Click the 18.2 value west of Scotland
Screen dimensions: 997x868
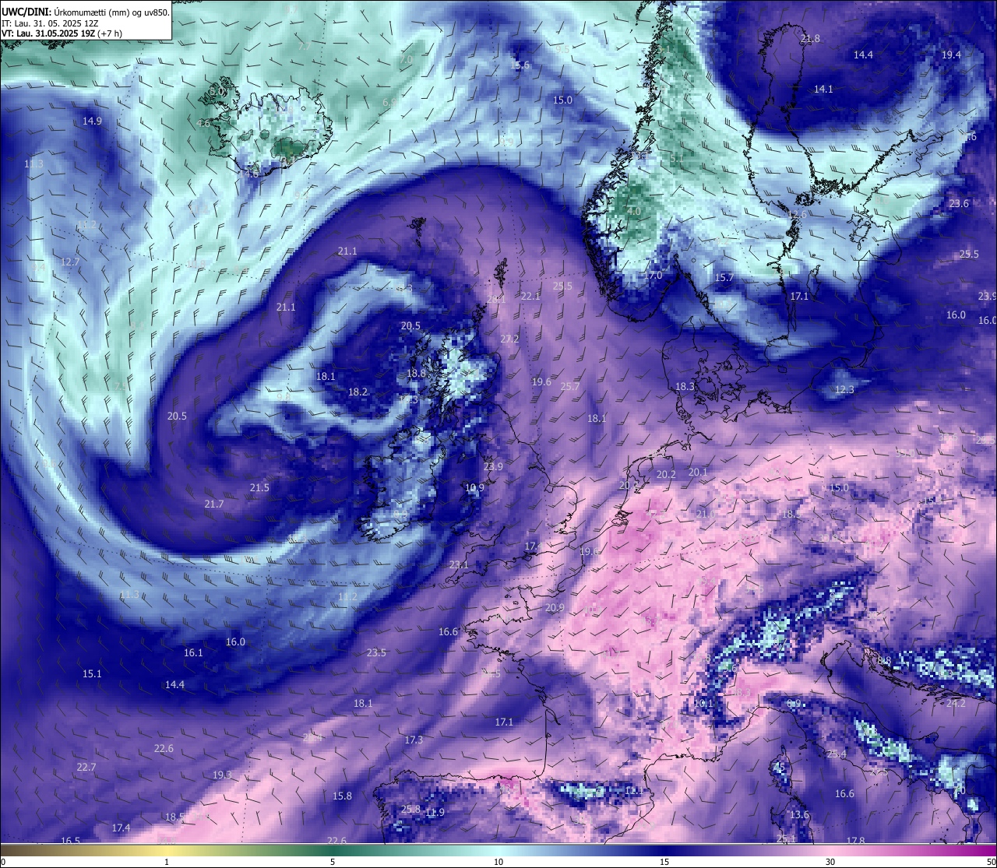pos(358,392)
